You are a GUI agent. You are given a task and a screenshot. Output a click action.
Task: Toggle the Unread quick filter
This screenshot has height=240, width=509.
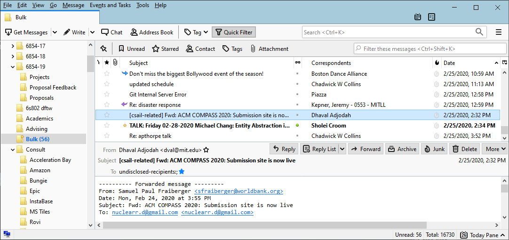click(131, 48)
